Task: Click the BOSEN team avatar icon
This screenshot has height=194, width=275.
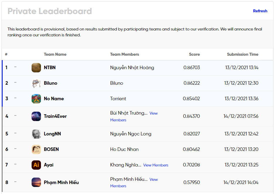Action: (x=36, y=149)
